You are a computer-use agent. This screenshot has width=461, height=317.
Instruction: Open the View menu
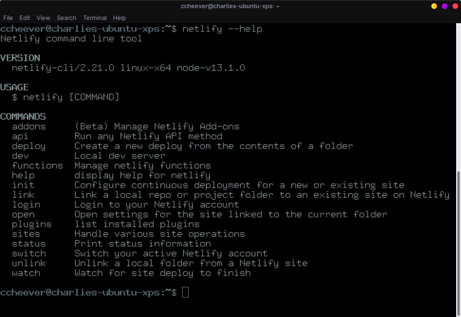[43, 18]
